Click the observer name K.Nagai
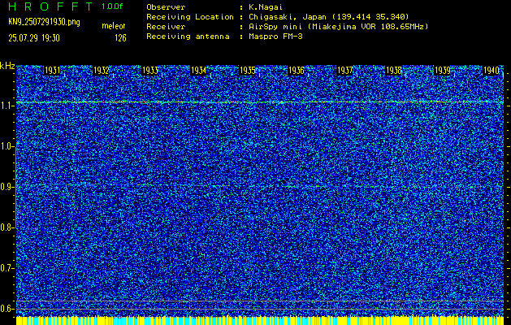The height and width of the screenshot is (325, 511). click(x=265, y=6)
